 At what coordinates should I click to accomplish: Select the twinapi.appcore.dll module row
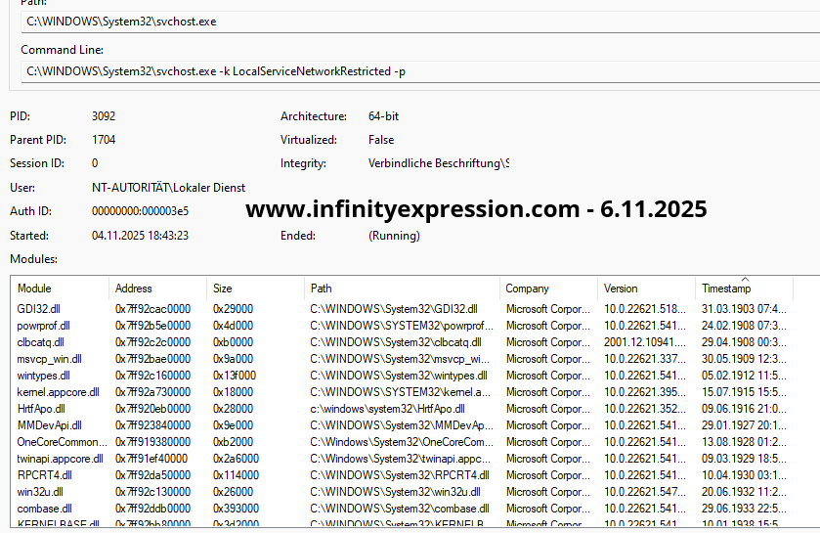(60, 459)
